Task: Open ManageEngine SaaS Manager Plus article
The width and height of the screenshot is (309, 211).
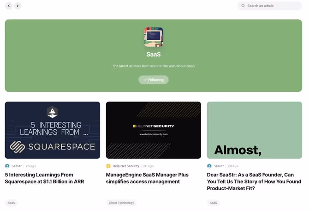Action: pyautogui.click(x=147, y=178)
